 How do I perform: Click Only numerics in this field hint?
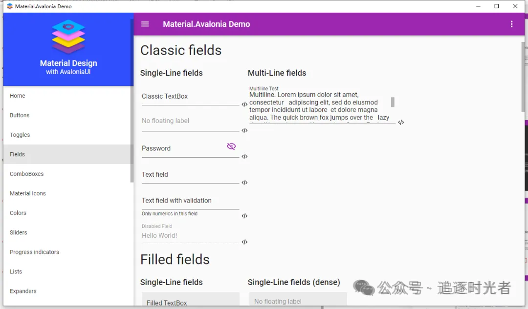[169, 213]
